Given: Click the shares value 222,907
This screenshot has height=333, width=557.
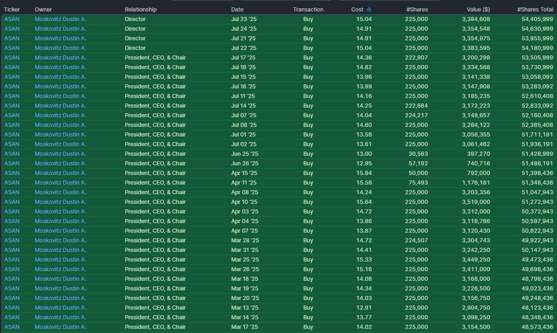Looking at the screenshot, I should tap(417, 58).
